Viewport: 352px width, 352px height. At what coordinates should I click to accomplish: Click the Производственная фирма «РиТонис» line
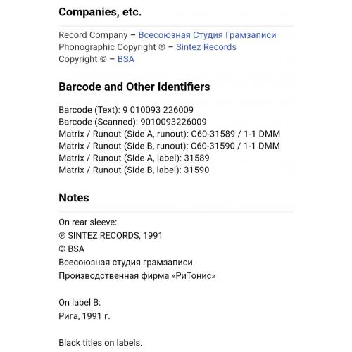tap(137, 276)
